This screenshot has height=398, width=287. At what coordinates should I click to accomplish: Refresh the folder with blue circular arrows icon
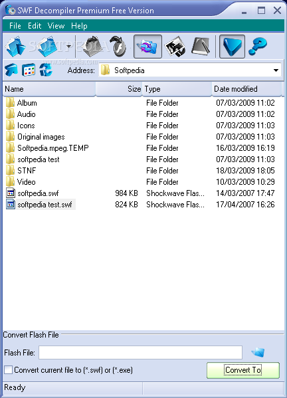(x=46, y=70)
